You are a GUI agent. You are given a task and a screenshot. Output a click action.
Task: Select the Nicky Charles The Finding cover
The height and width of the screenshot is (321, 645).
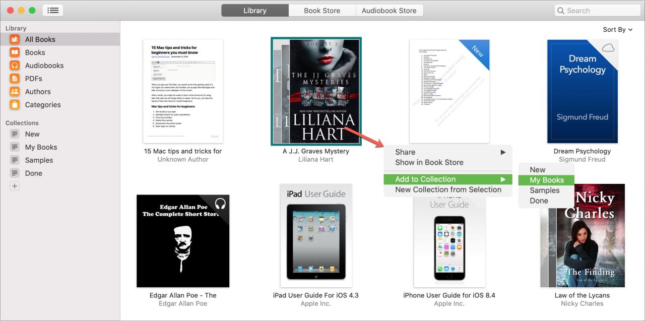coord(583,235)
